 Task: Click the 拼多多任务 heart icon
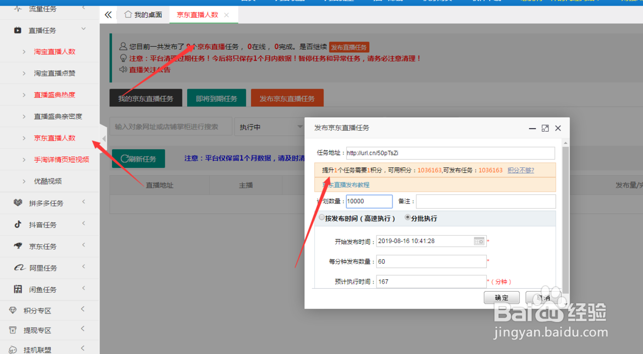[x=18, y=203]
